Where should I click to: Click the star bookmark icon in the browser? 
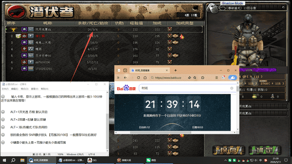[x=195, y=78]
